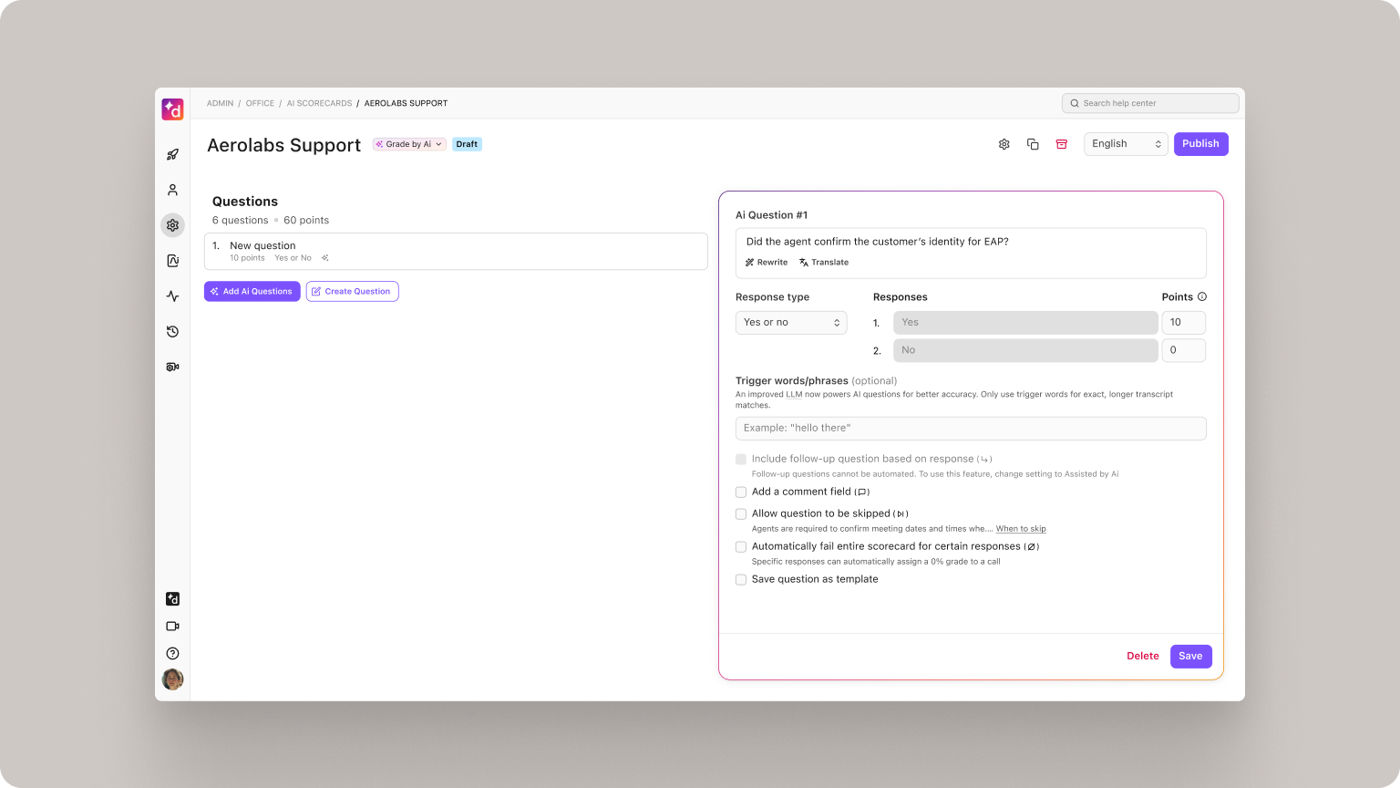Click the Translate question button
The image size is (1400, 788).
tap(824, 263)
